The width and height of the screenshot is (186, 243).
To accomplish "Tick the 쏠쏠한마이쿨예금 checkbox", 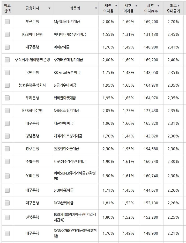I will click(7, 149).
